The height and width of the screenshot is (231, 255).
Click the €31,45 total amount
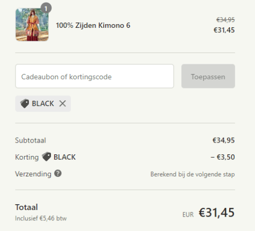(216, 213)
